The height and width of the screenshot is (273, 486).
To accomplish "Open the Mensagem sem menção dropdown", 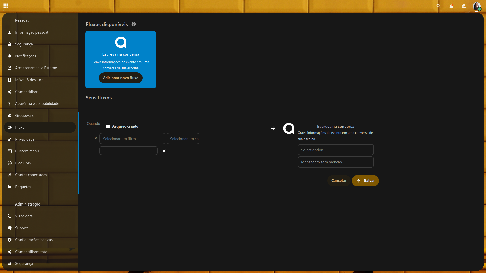I will [336, 162].
